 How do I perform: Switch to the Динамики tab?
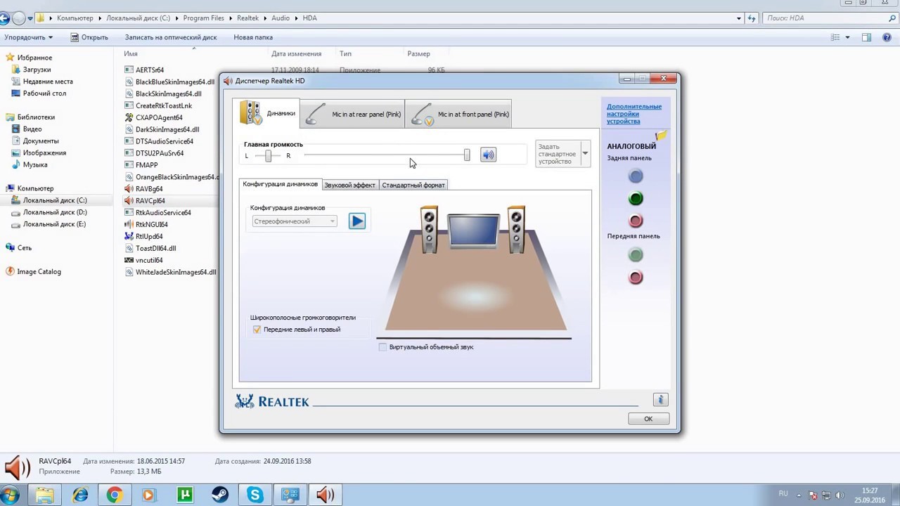(267, 113)
